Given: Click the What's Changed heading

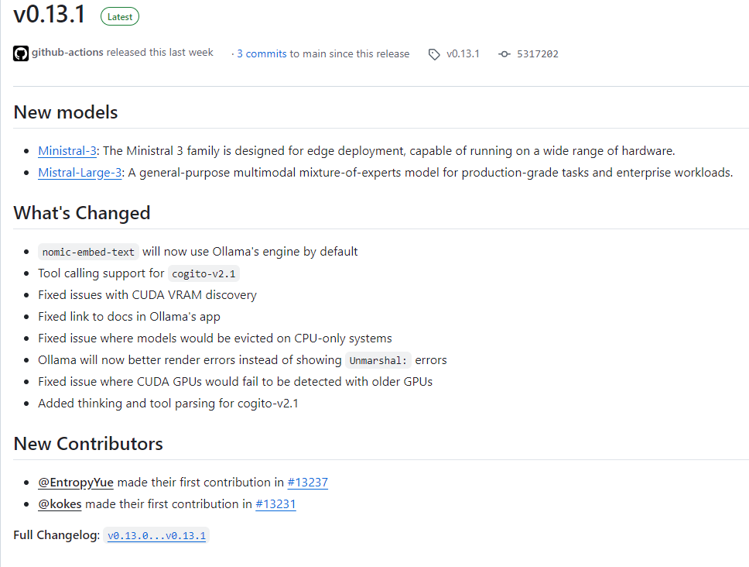Looking at the screenshot, I should pos(82,213).
